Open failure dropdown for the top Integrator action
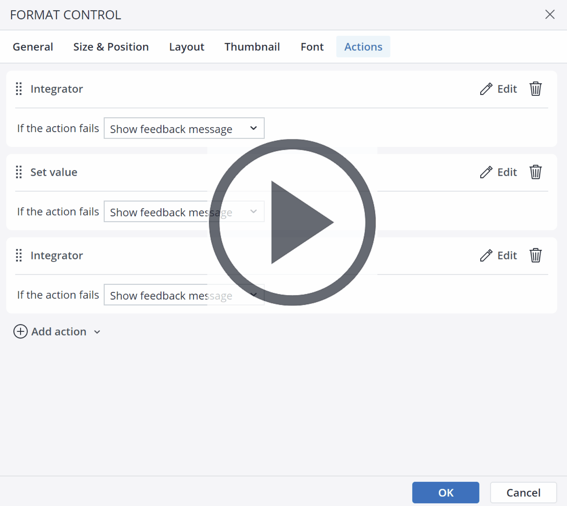The image size is (567, 506). pos(184,129)
